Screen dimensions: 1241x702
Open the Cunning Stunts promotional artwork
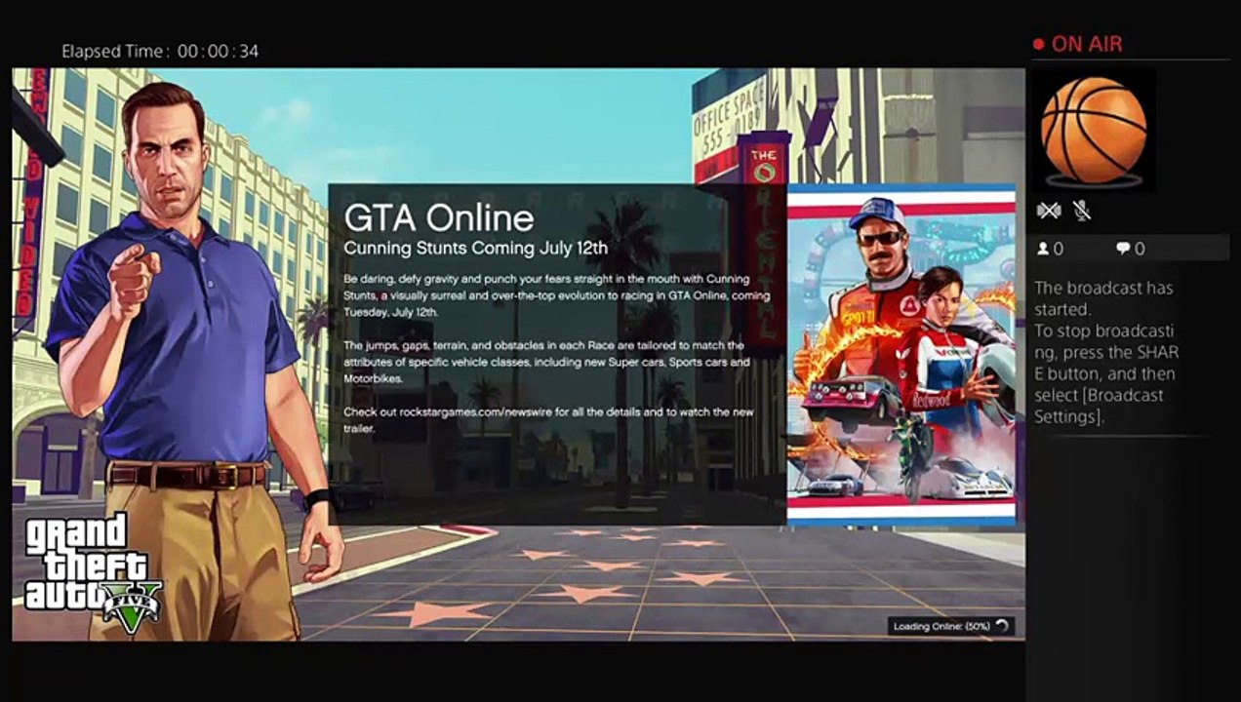tap(901, 355)
